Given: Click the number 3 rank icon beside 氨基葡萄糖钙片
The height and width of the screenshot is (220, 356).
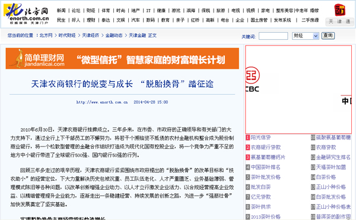Looking at the screenshot, I should 247,157.
